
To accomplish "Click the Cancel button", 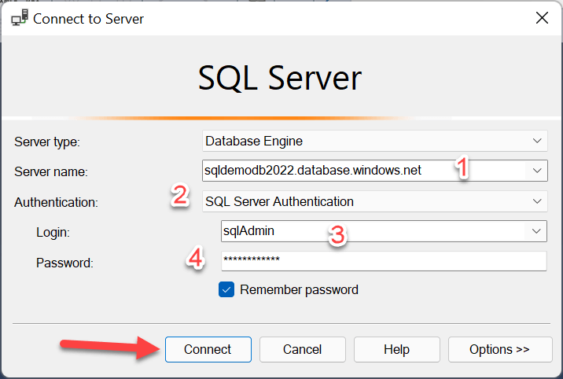I will pyautogui.click(x=302, y=349).
